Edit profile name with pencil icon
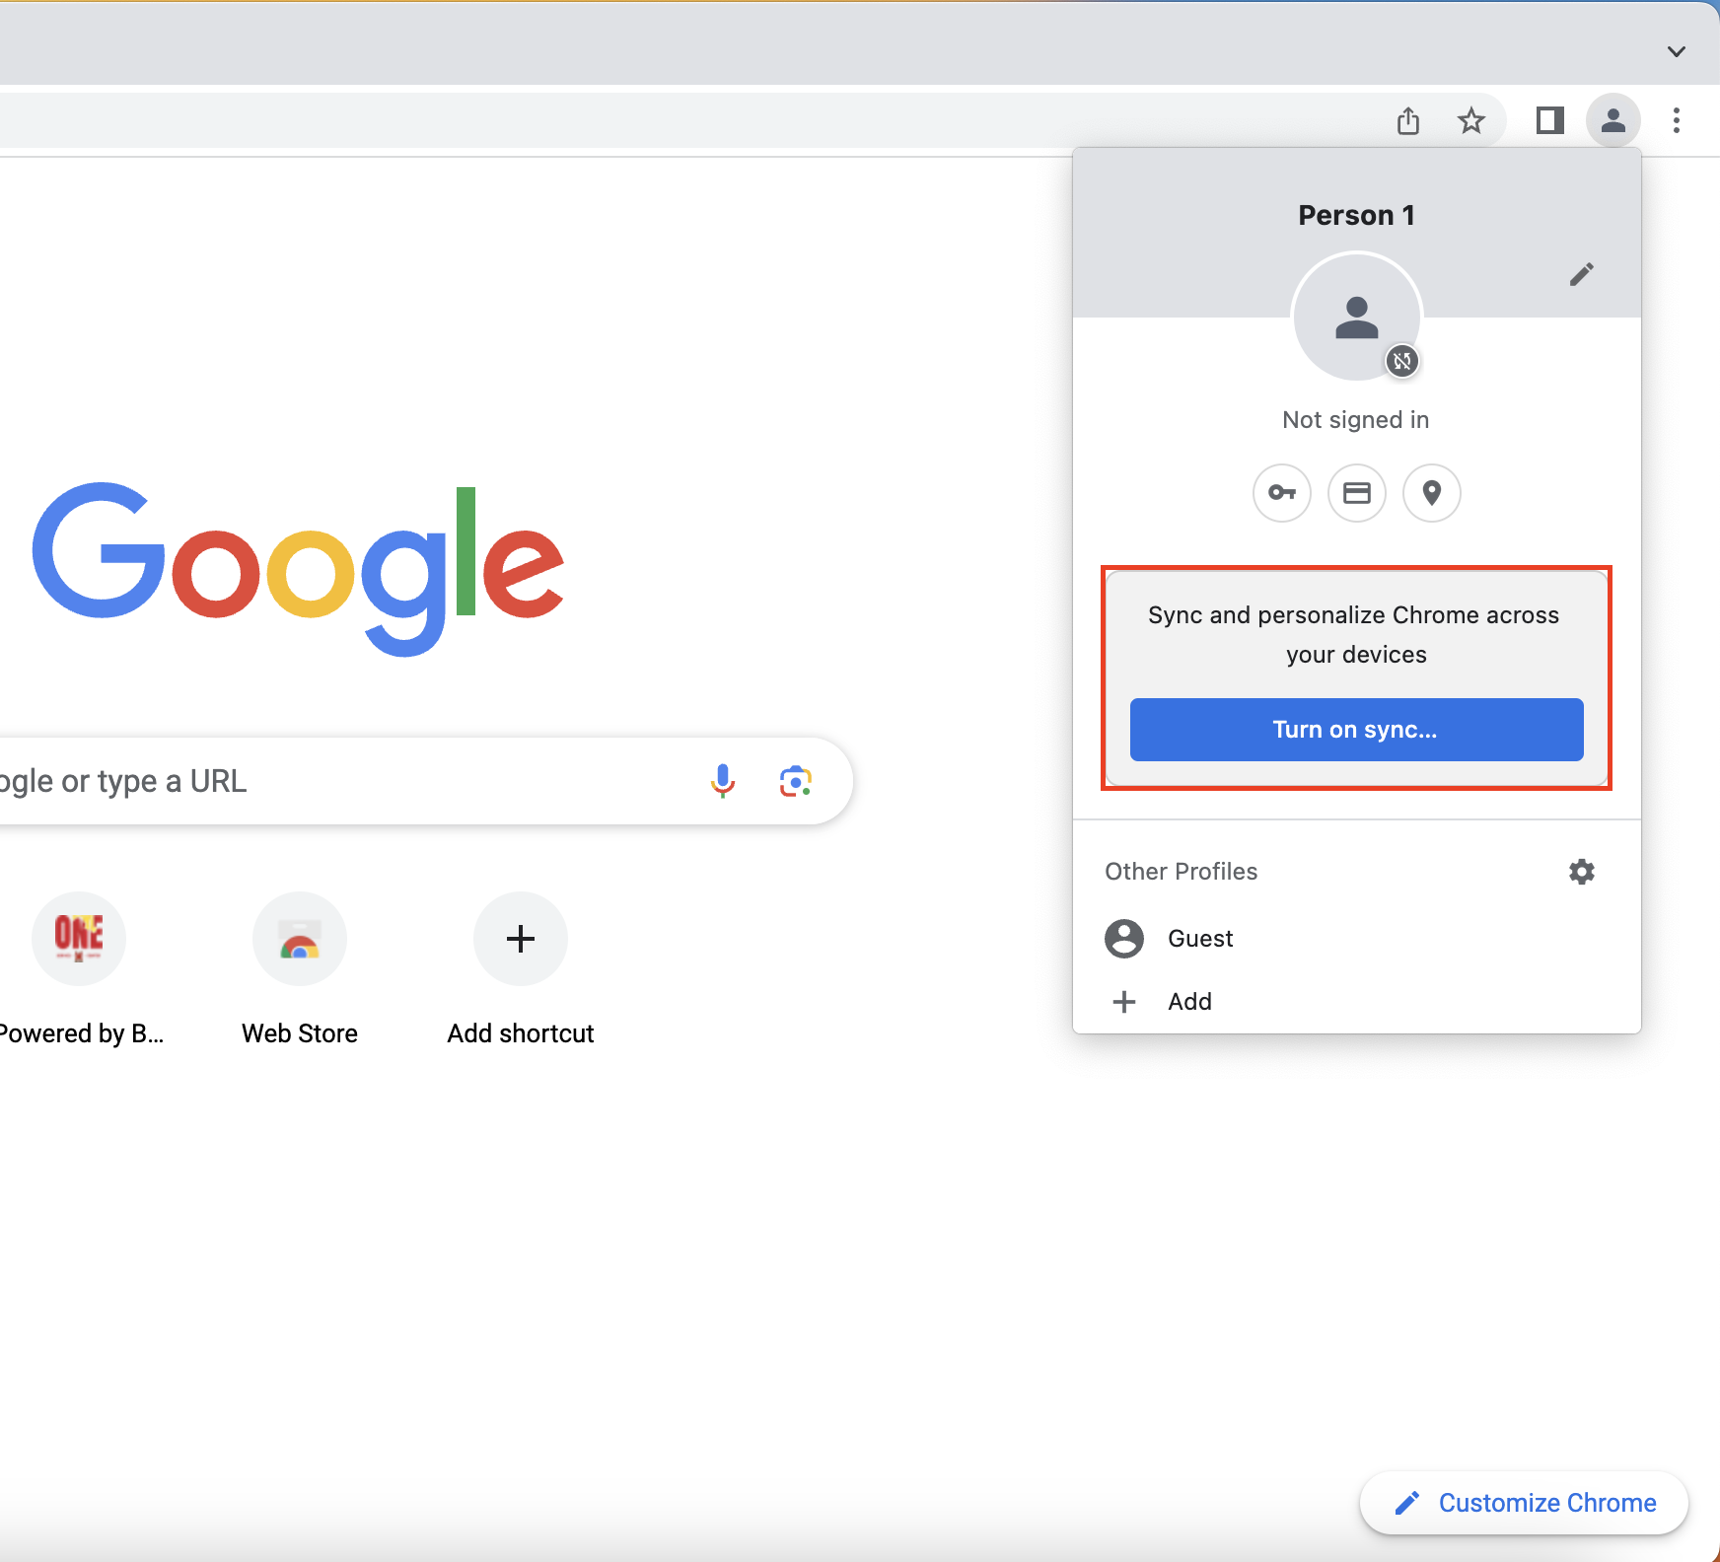This screenshot has height=1562, width=1720. point(1581,274)
